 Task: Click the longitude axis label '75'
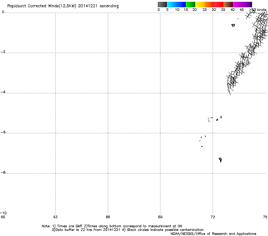pos(265,217)
